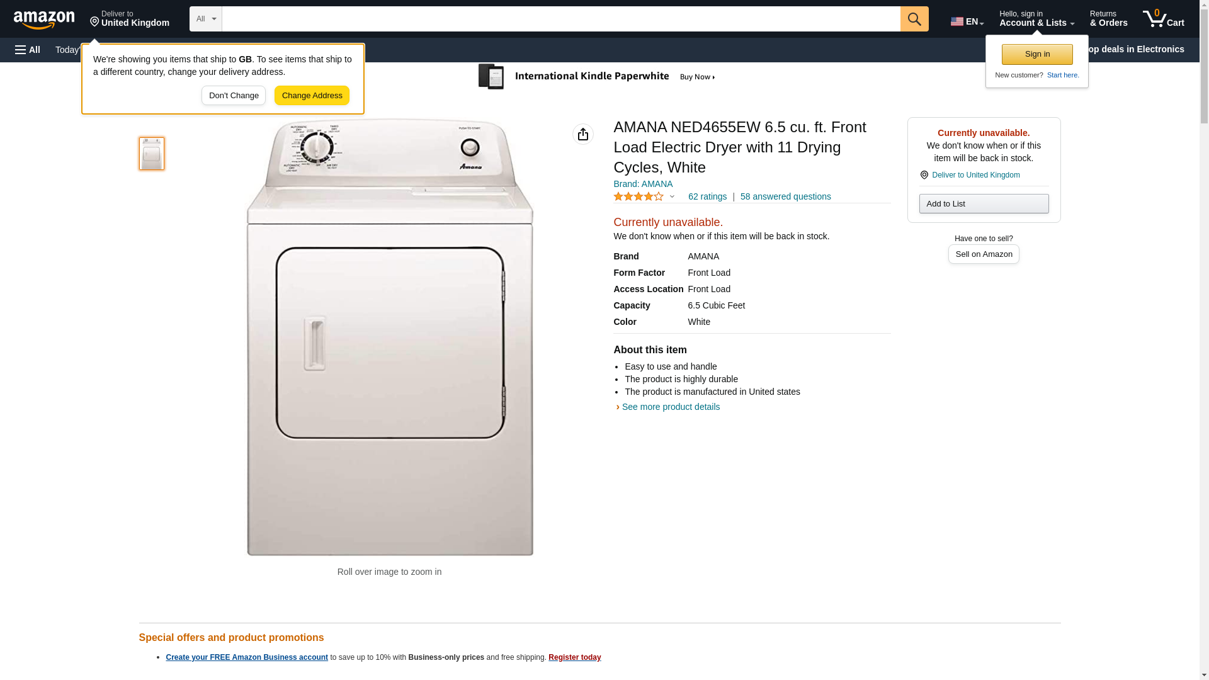Expand See more product details
The image size is (1209, 680).
670,407
